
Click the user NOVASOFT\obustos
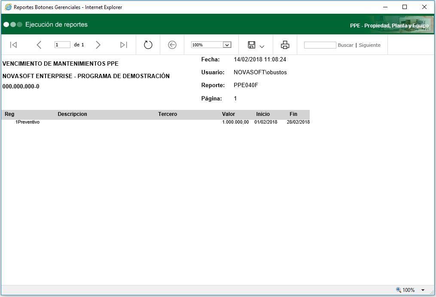click(260, 72)
